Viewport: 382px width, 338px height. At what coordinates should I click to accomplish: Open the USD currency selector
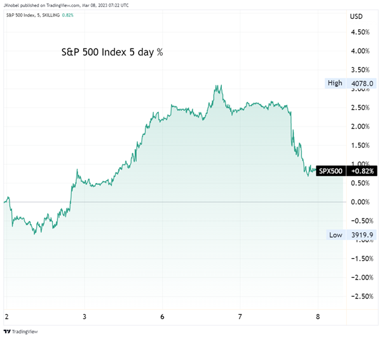point(357,15)
